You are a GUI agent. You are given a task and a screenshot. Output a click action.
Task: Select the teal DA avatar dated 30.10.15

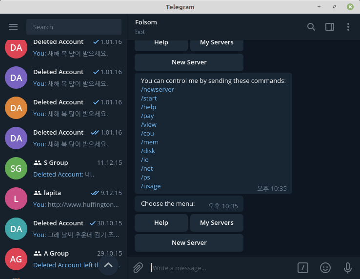(x=16, y=229)
